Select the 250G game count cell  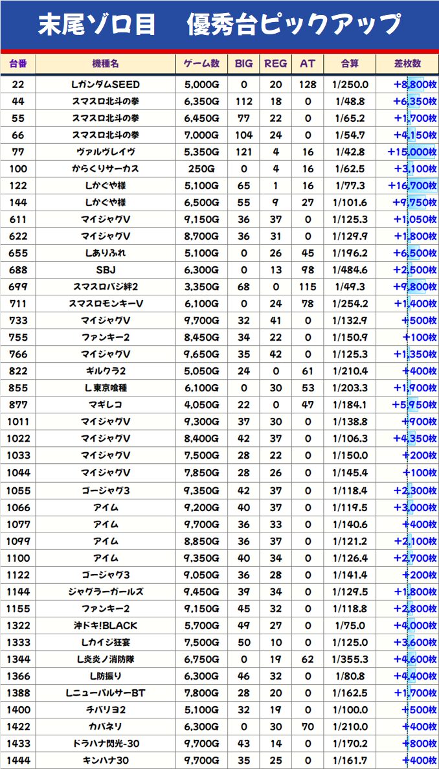coord(202,168)
